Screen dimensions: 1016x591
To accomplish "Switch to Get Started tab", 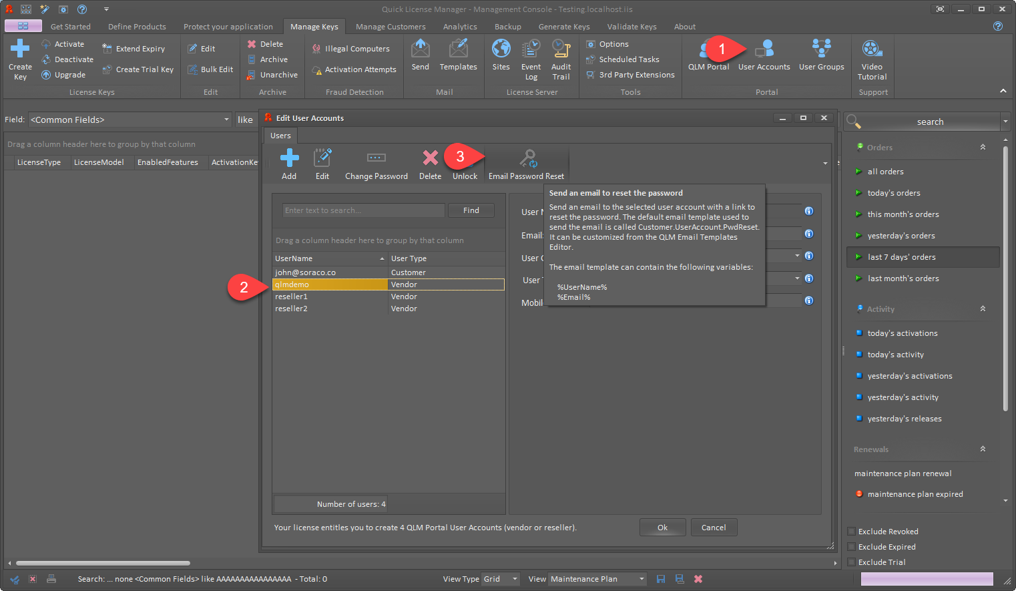I will coord(71,27).
